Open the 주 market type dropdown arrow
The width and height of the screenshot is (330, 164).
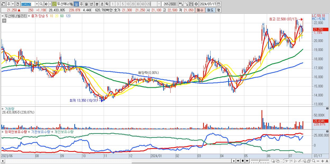(x=13, y=4)
